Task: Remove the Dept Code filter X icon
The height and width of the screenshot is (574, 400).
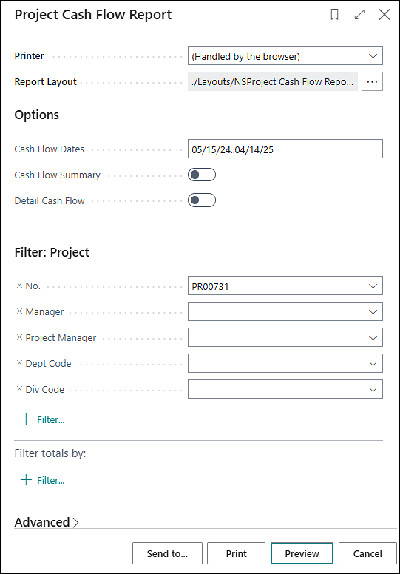Action: (19, 362)
